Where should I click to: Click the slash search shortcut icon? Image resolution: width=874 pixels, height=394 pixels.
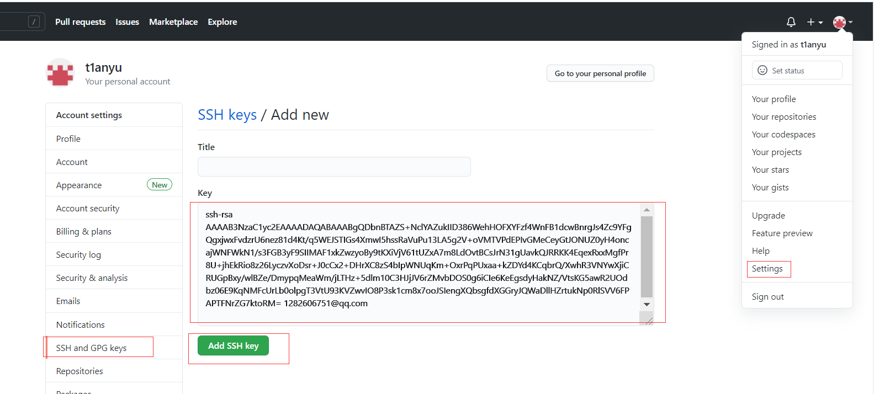pyautogui.click(x=34, y=22)
